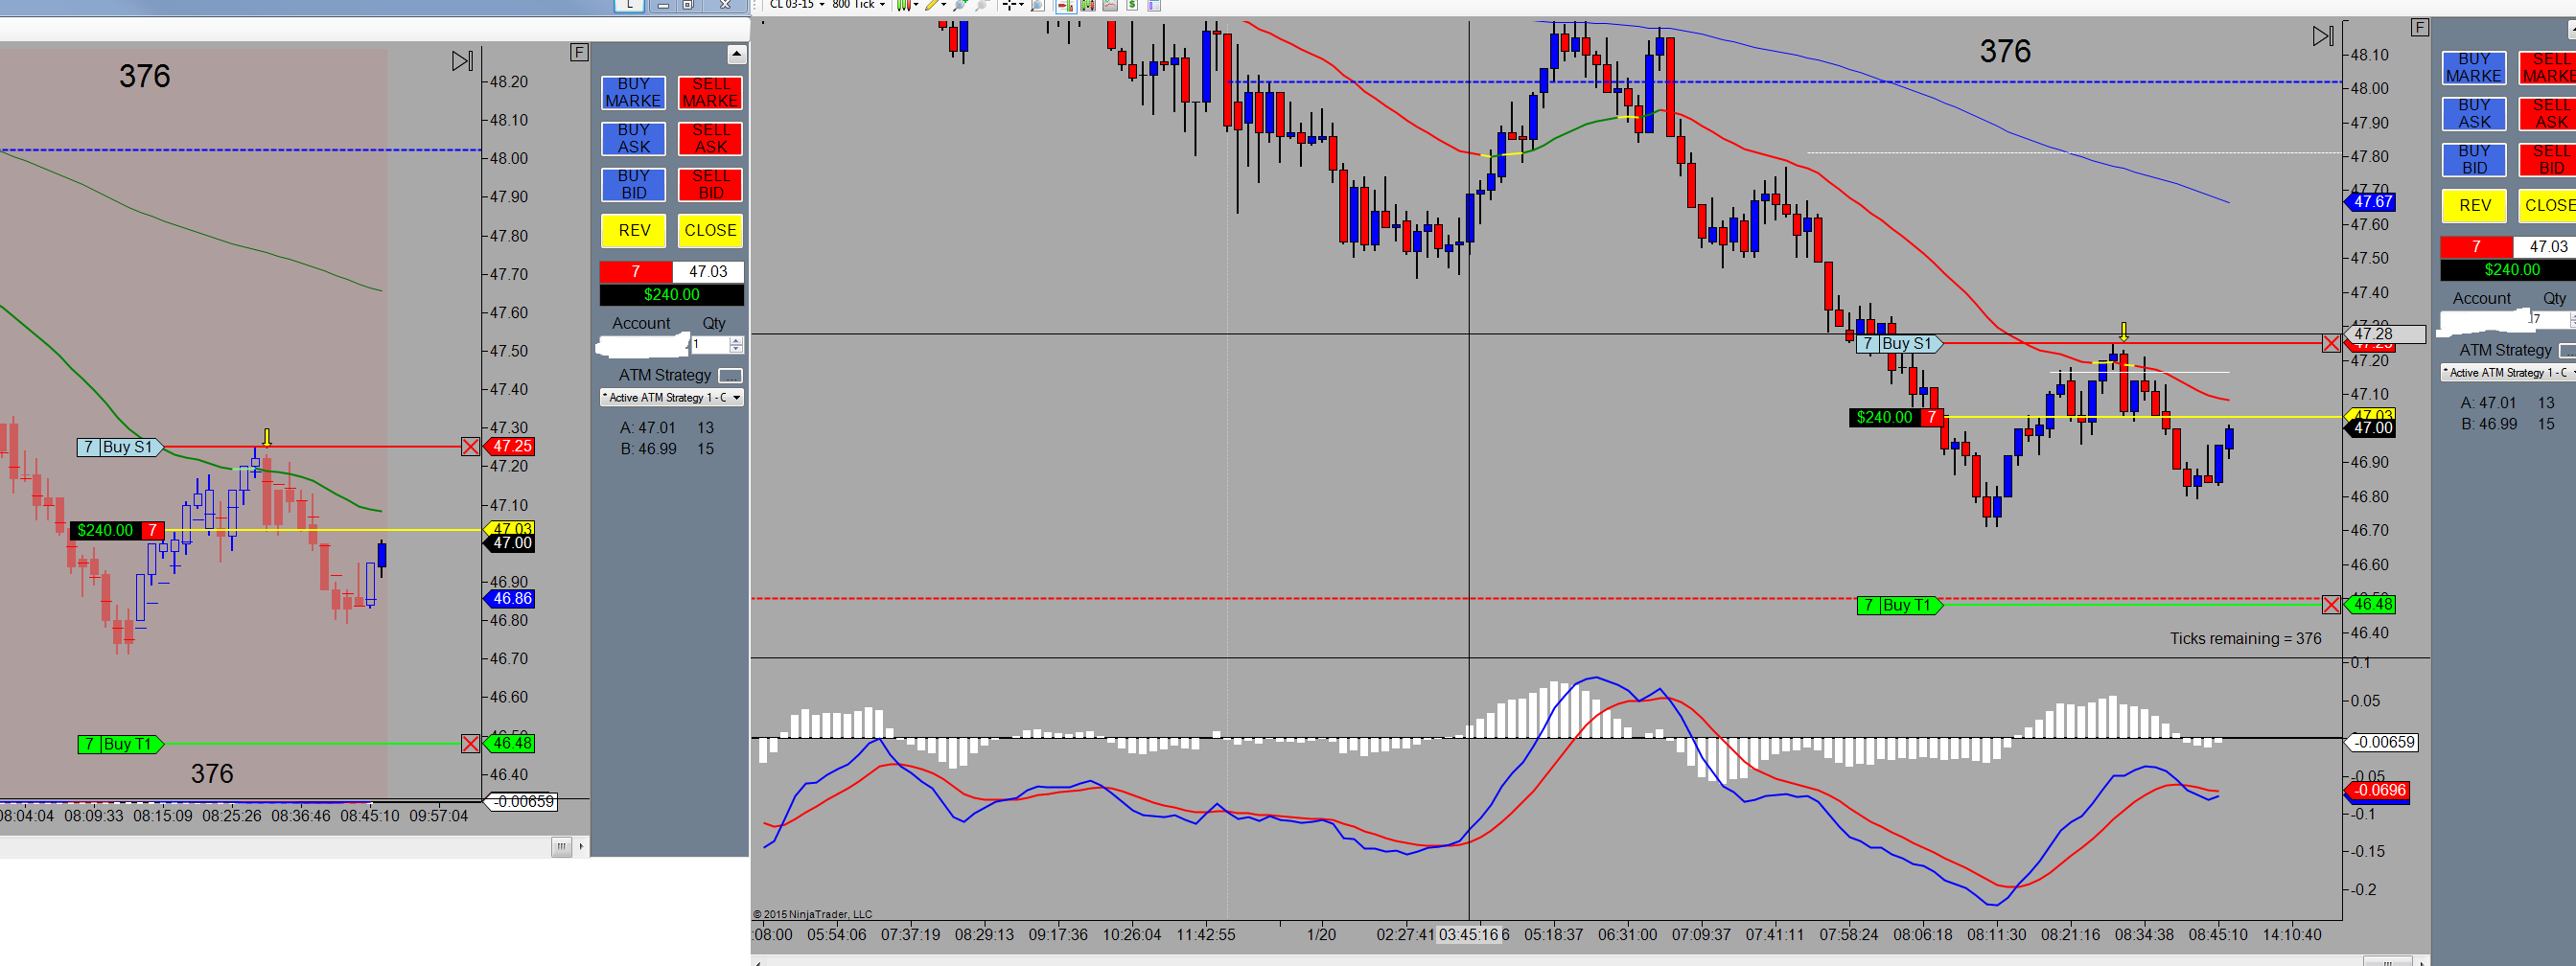Cancel Buy T1 order via X in left chart
The height and width of the screenshot is (966, 2576).
(x=470, y=743)
